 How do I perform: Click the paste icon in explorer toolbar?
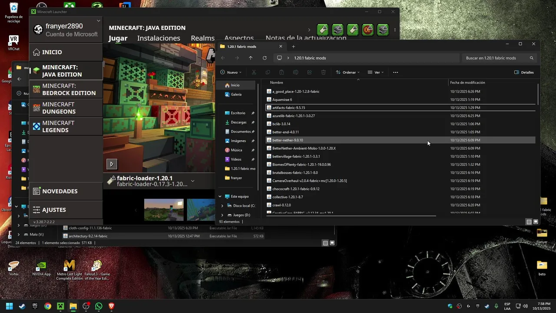coord(281,72)
